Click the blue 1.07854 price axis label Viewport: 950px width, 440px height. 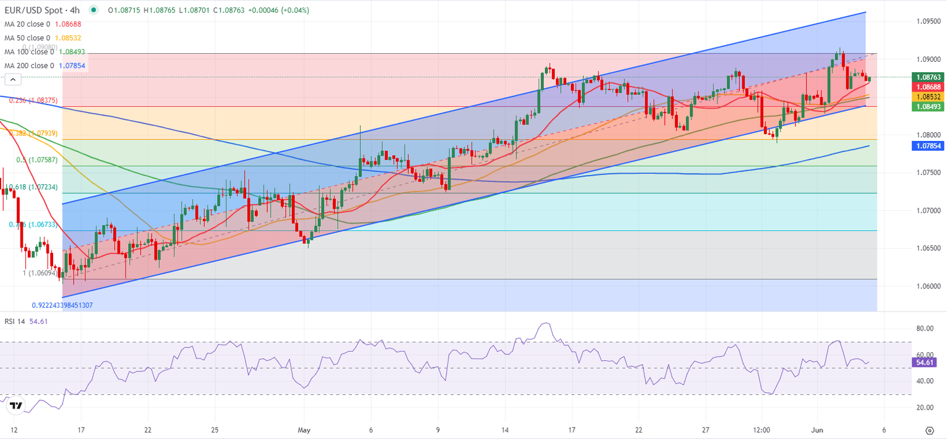(928, 146)
